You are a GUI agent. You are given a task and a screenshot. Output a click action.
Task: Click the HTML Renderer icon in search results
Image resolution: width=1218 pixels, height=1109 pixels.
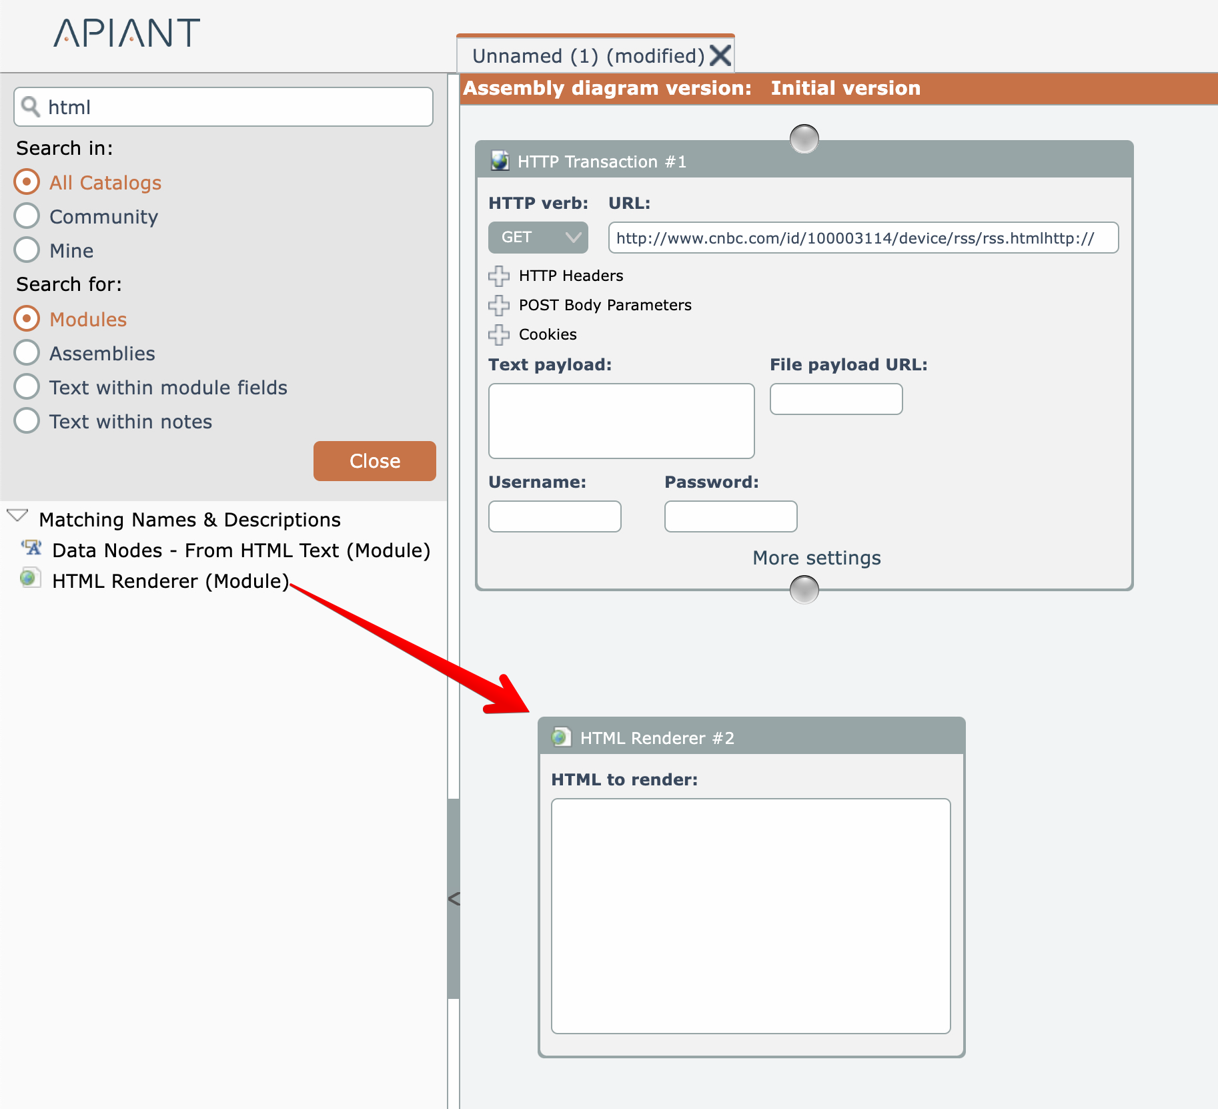coord(29,578)
